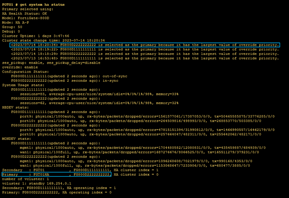Click the 'vcluster 1: standby 169.254.0.1' line

37,184
